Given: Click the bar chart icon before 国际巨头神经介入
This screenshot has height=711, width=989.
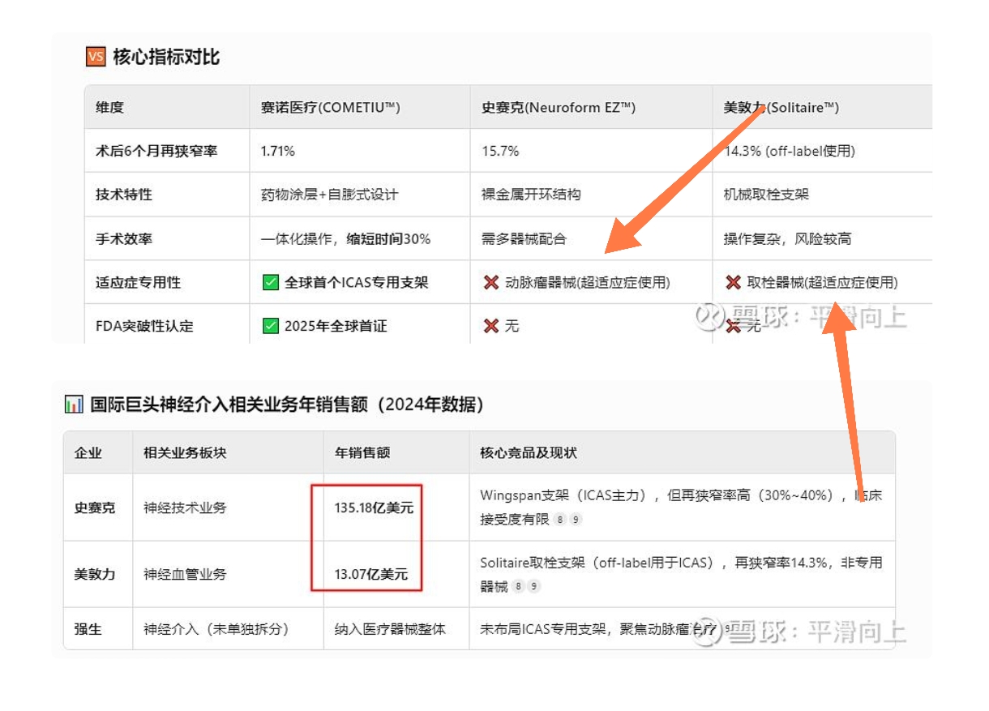Looking at the screenshot, I should click(73, 404).
